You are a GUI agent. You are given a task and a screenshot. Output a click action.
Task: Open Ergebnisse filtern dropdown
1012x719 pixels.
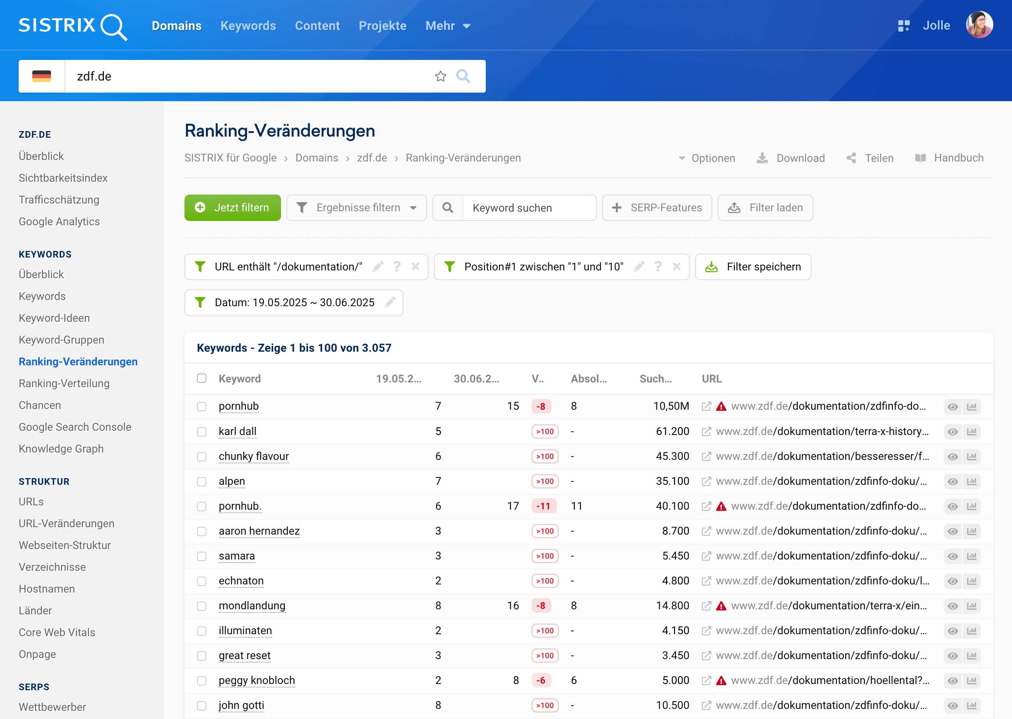(357, 208)
